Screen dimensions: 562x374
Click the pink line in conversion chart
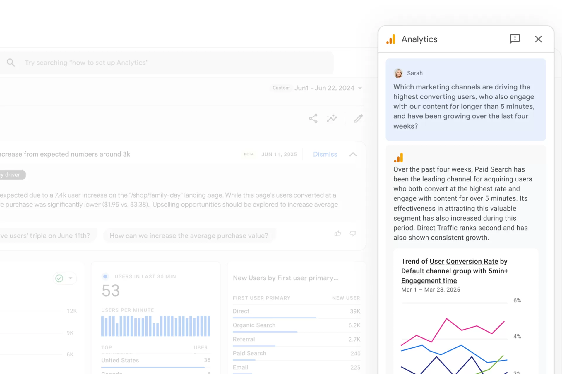pyautogui.click(x=447, y=319)
